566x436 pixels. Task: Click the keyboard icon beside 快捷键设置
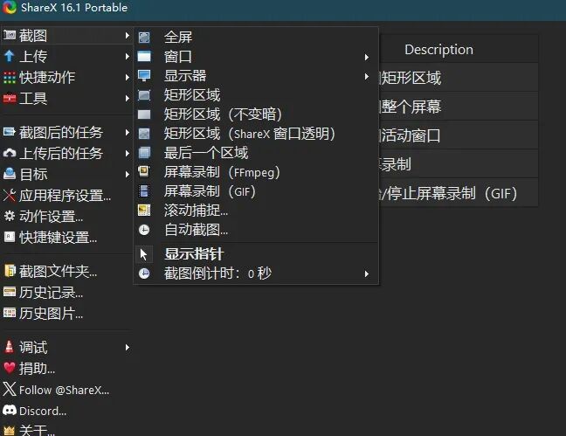(10, 237)
